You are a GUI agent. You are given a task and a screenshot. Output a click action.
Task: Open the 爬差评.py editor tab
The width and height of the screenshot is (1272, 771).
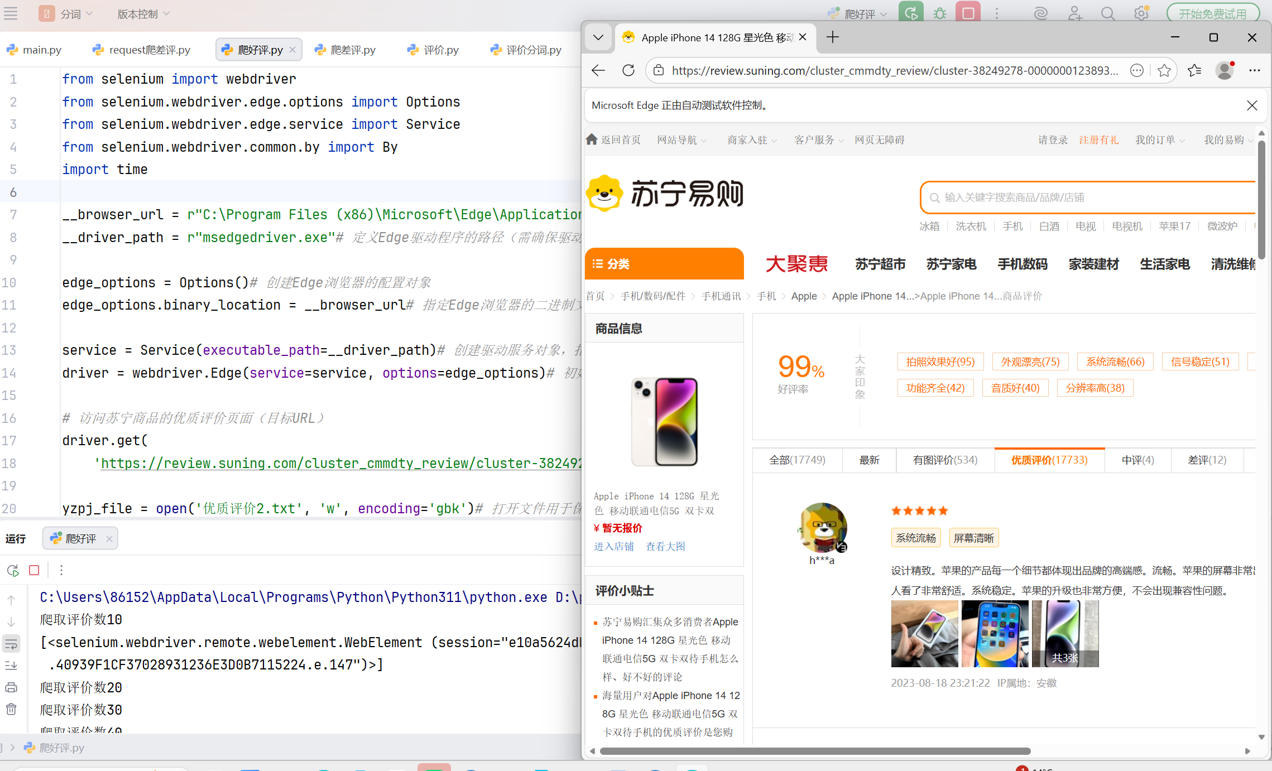[345, 50]
